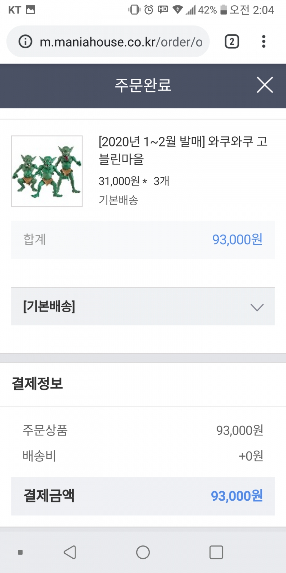Tap the small dot at navigation bar left
Viewport: 286px width, 573px height.
pyautogui.click(x=20, y=552)
